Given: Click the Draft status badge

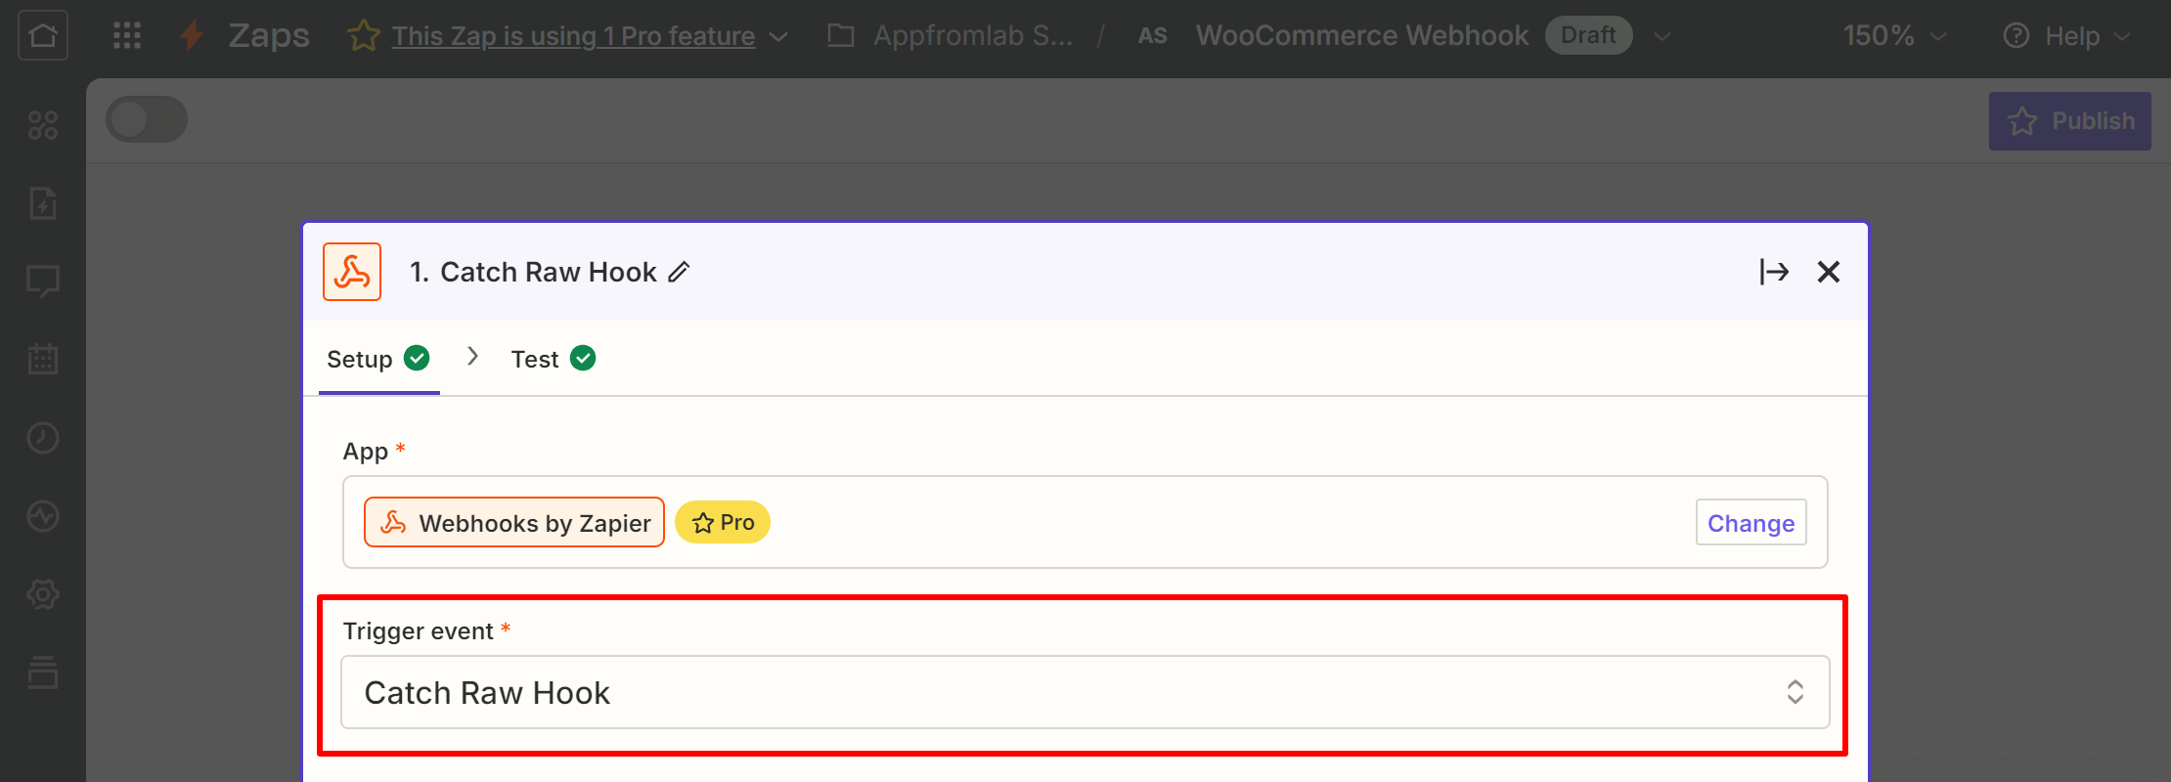Looking at the screenshot, I should [x=1588, y=35].
